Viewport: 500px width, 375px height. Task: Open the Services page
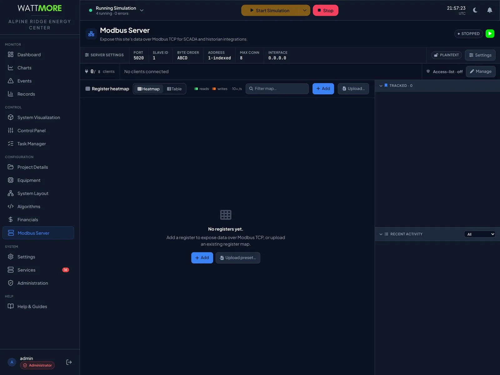[x=38, y=270]
